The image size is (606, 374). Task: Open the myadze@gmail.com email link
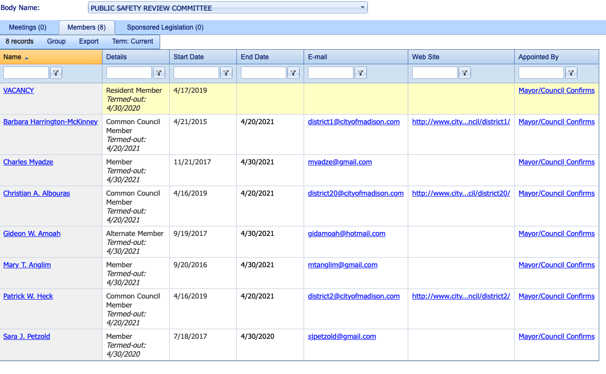(x=340, y=162)
